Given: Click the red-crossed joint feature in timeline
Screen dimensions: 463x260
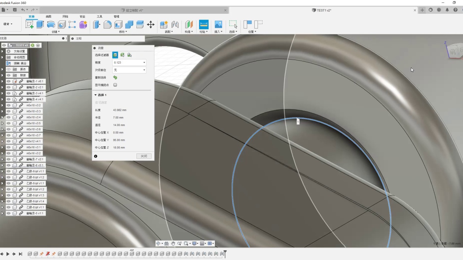Looking at the screenshot, I should point(48,254).
